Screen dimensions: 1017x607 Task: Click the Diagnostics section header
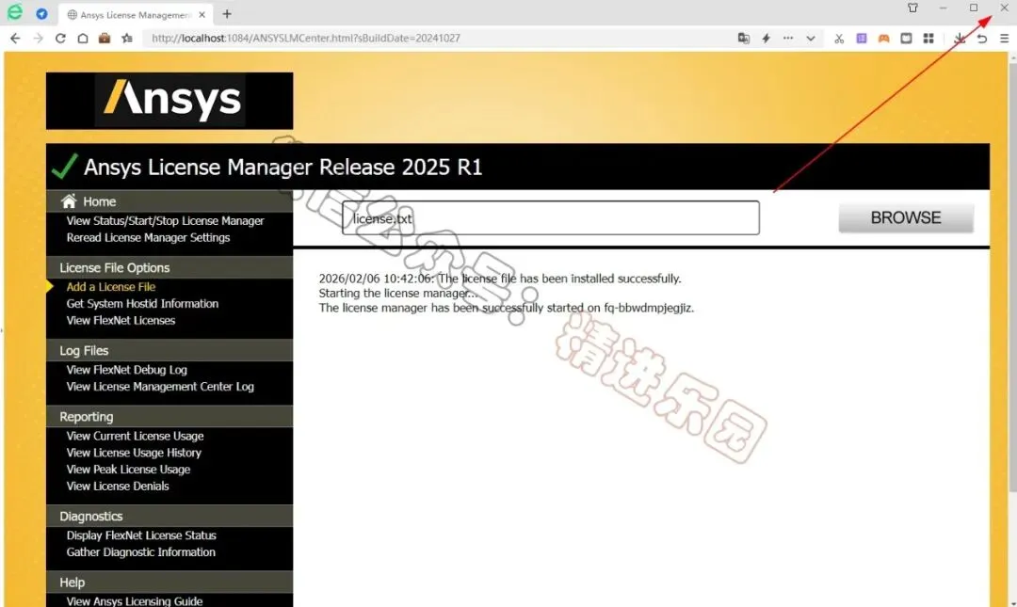pos(169,517)
